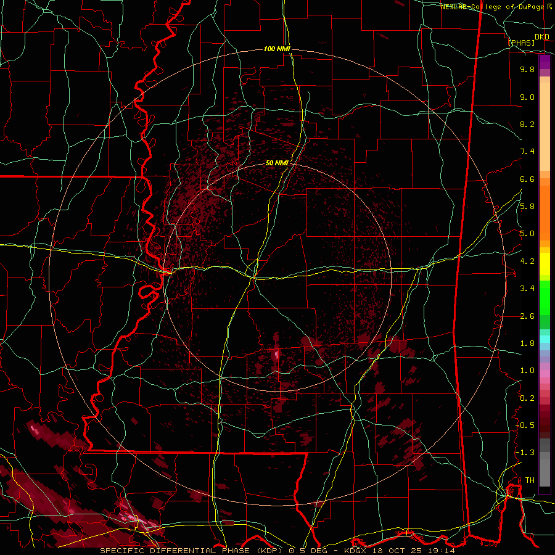Click the 8.2 legend value

527,124
